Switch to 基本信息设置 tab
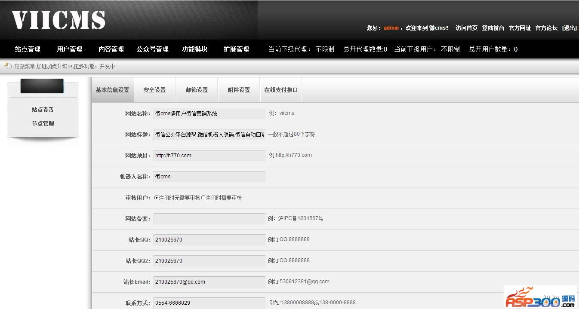The image size is (579, 309). [x=112, y=90]
